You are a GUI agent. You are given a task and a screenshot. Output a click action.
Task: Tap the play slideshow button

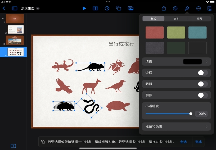[84, 8]
